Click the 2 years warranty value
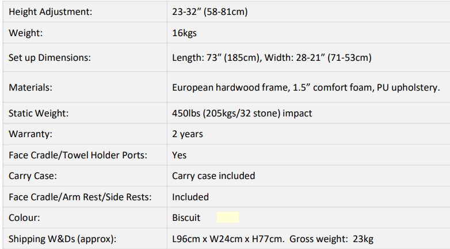Image resolution: width=450 pixels, height=249 pixels. pyautogui.click(x=188, y=134)
